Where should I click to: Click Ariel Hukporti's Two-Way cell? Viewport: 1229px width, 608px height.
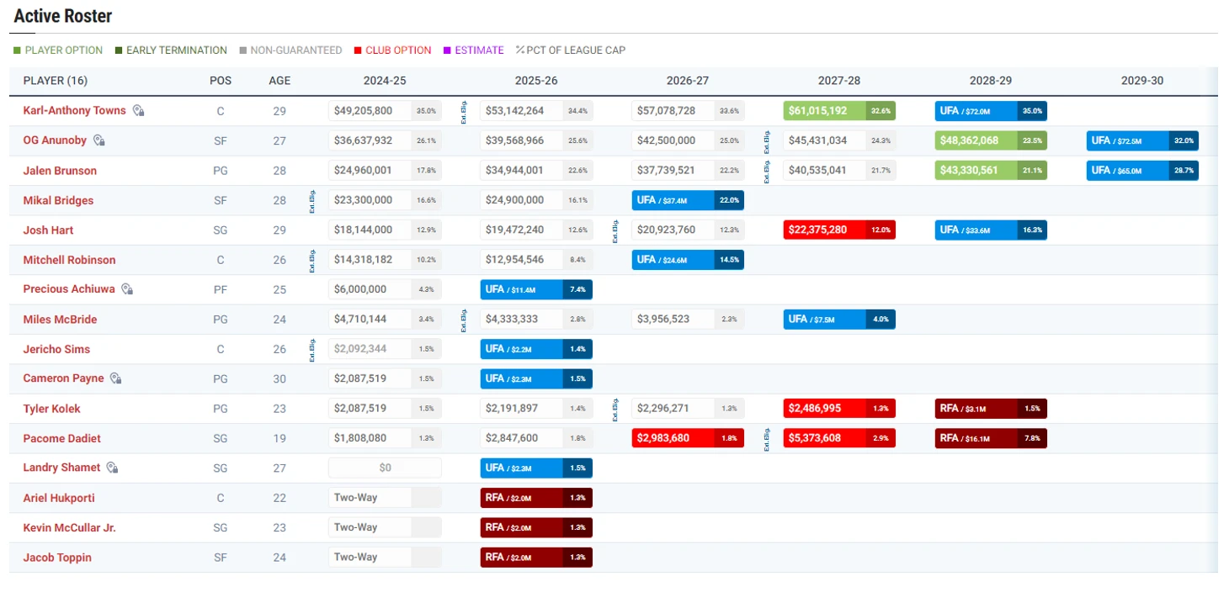coord(385,498)
